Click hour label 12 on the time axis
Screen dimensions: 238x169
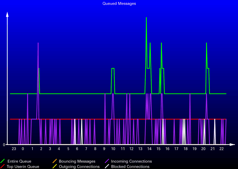pyautogui.click(x=131, y=149)
